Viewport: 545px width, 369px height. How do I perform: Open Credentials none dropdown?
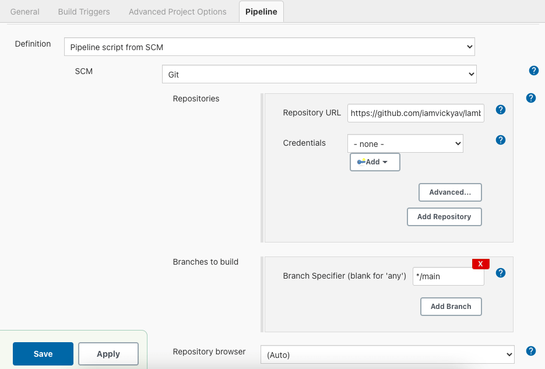click(405, 143)
